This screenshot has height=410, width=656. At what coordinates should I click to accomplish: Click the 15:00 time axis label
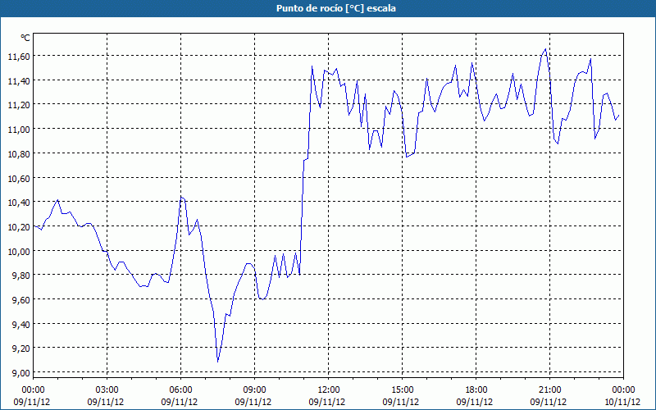click(x=403, y=390)
